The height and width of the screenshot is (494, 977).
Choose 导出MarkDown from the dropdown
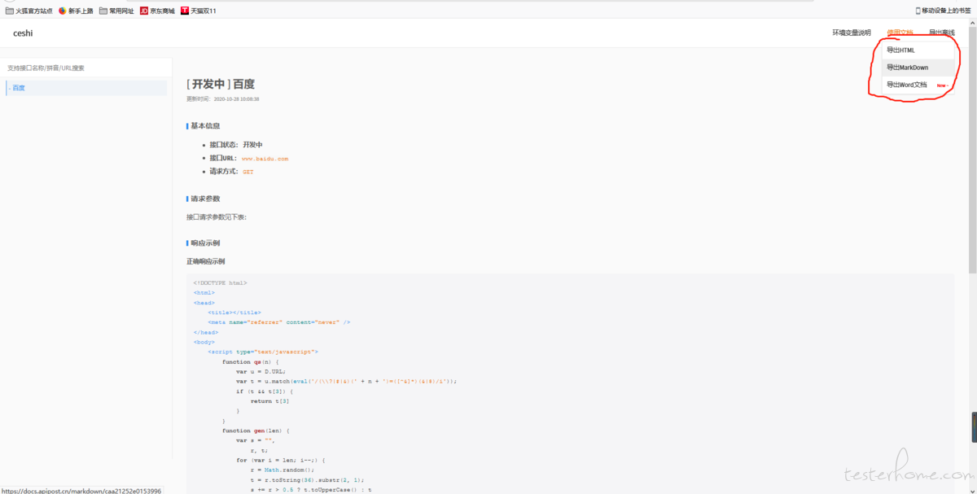point(918,68)
